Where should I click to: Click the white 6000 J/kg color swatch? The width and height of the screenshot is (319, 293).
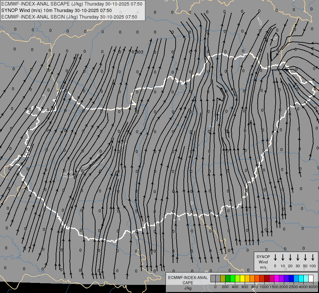(311, 278)
